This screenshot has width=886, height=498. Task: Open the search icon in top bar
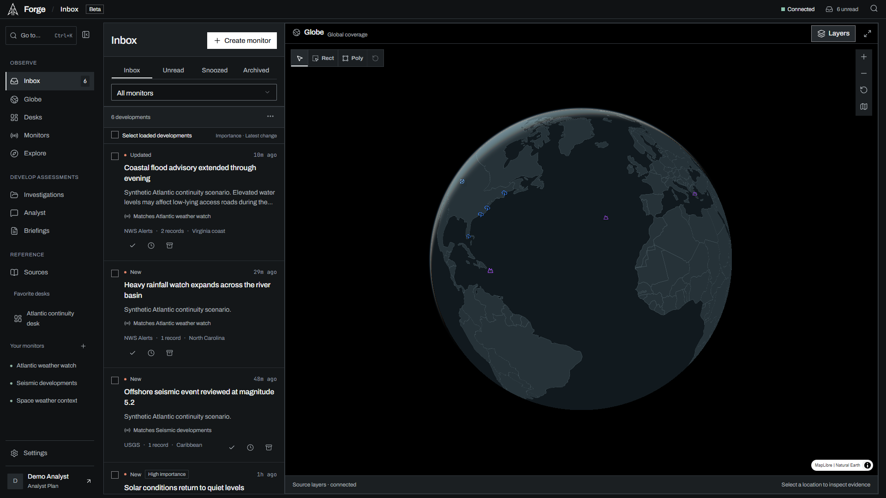(x=874, y=9)
